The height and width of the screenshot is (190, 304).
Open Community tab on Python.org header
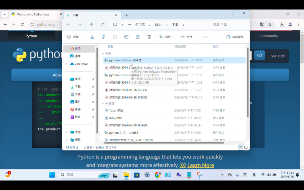(268, 36)
